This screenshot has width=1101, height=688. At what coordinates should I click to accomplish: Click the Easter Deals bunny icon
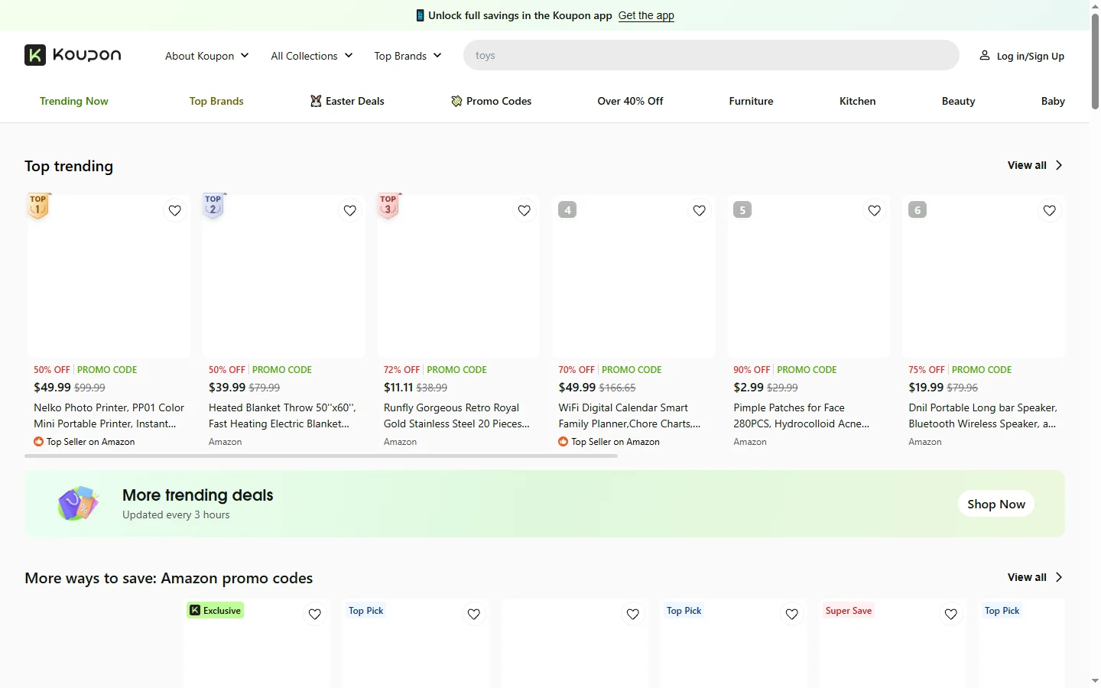316,101
